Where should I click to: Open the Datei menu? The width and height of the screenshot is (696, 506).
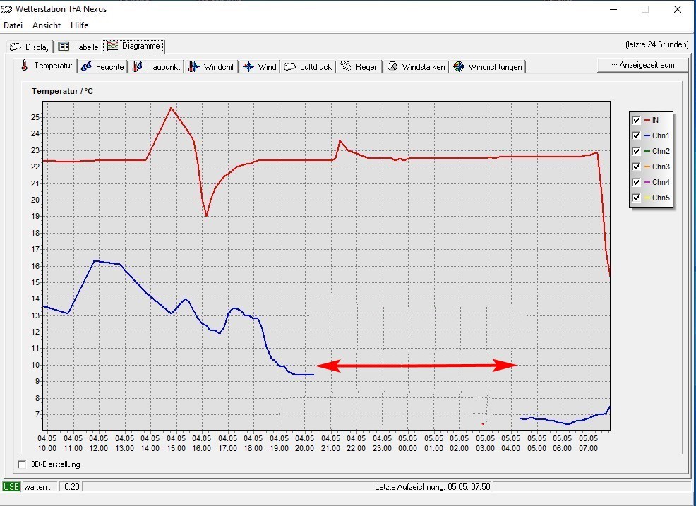point(13,25)
